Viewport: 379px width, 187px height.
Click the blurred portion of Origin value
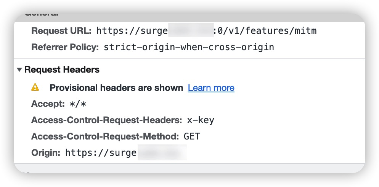point(162,152)
